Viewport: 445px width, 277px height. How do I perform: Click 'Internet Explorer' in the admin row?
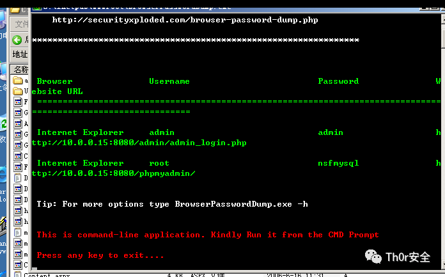(81, 132)
